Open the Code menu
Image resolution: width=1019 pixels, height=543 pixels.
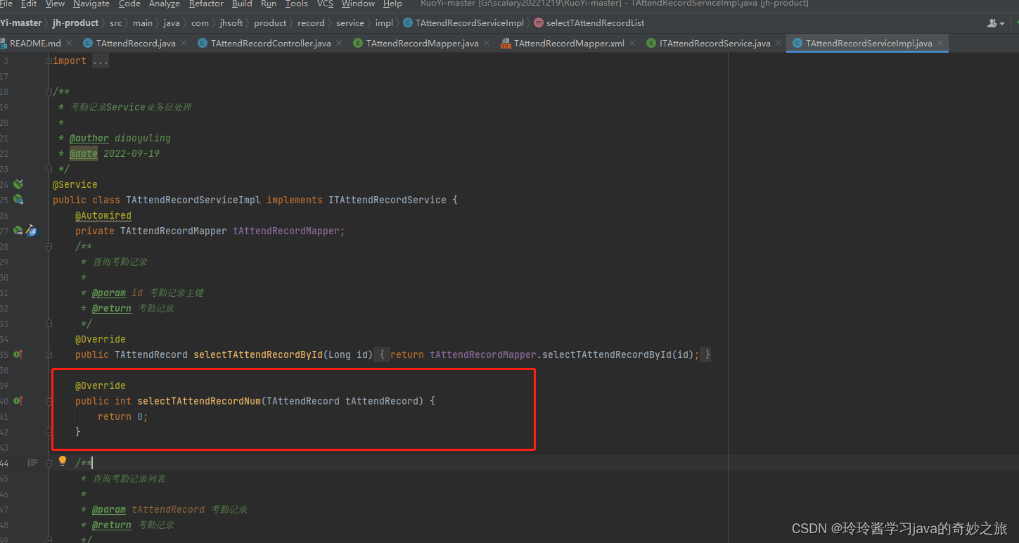pyautogui.click(x=129, y=4)
